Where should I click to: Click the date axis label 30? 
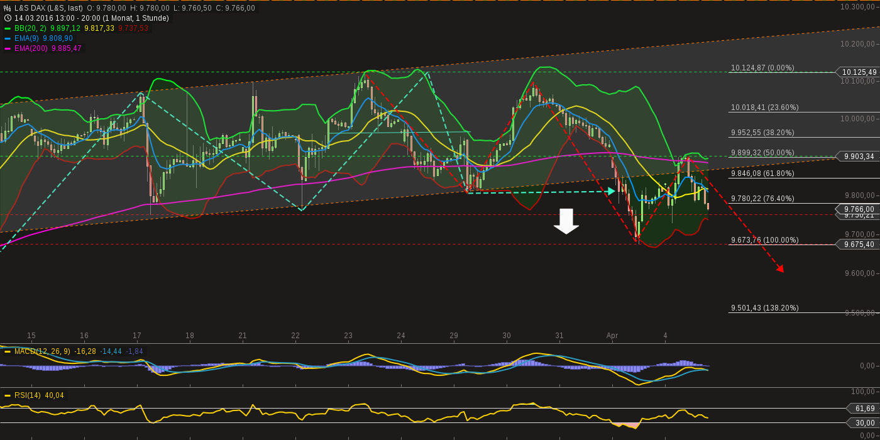coord(507,336)
